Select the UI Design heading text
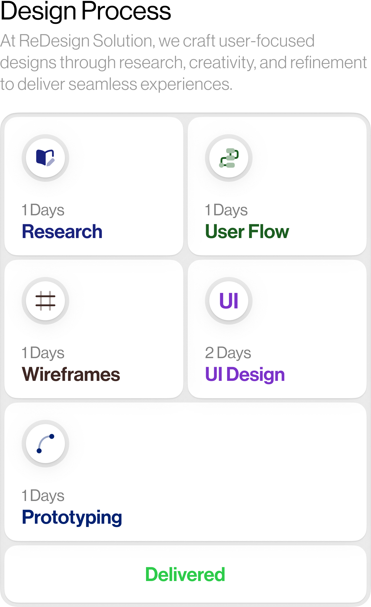The image size is (371, 607). (245, 375)
